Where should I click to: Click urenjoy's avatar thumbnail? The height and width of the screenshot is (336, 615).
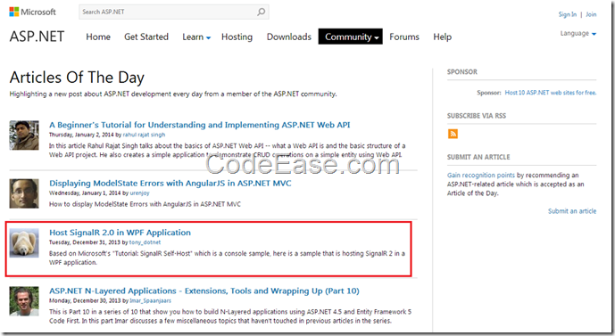[24, 193]
